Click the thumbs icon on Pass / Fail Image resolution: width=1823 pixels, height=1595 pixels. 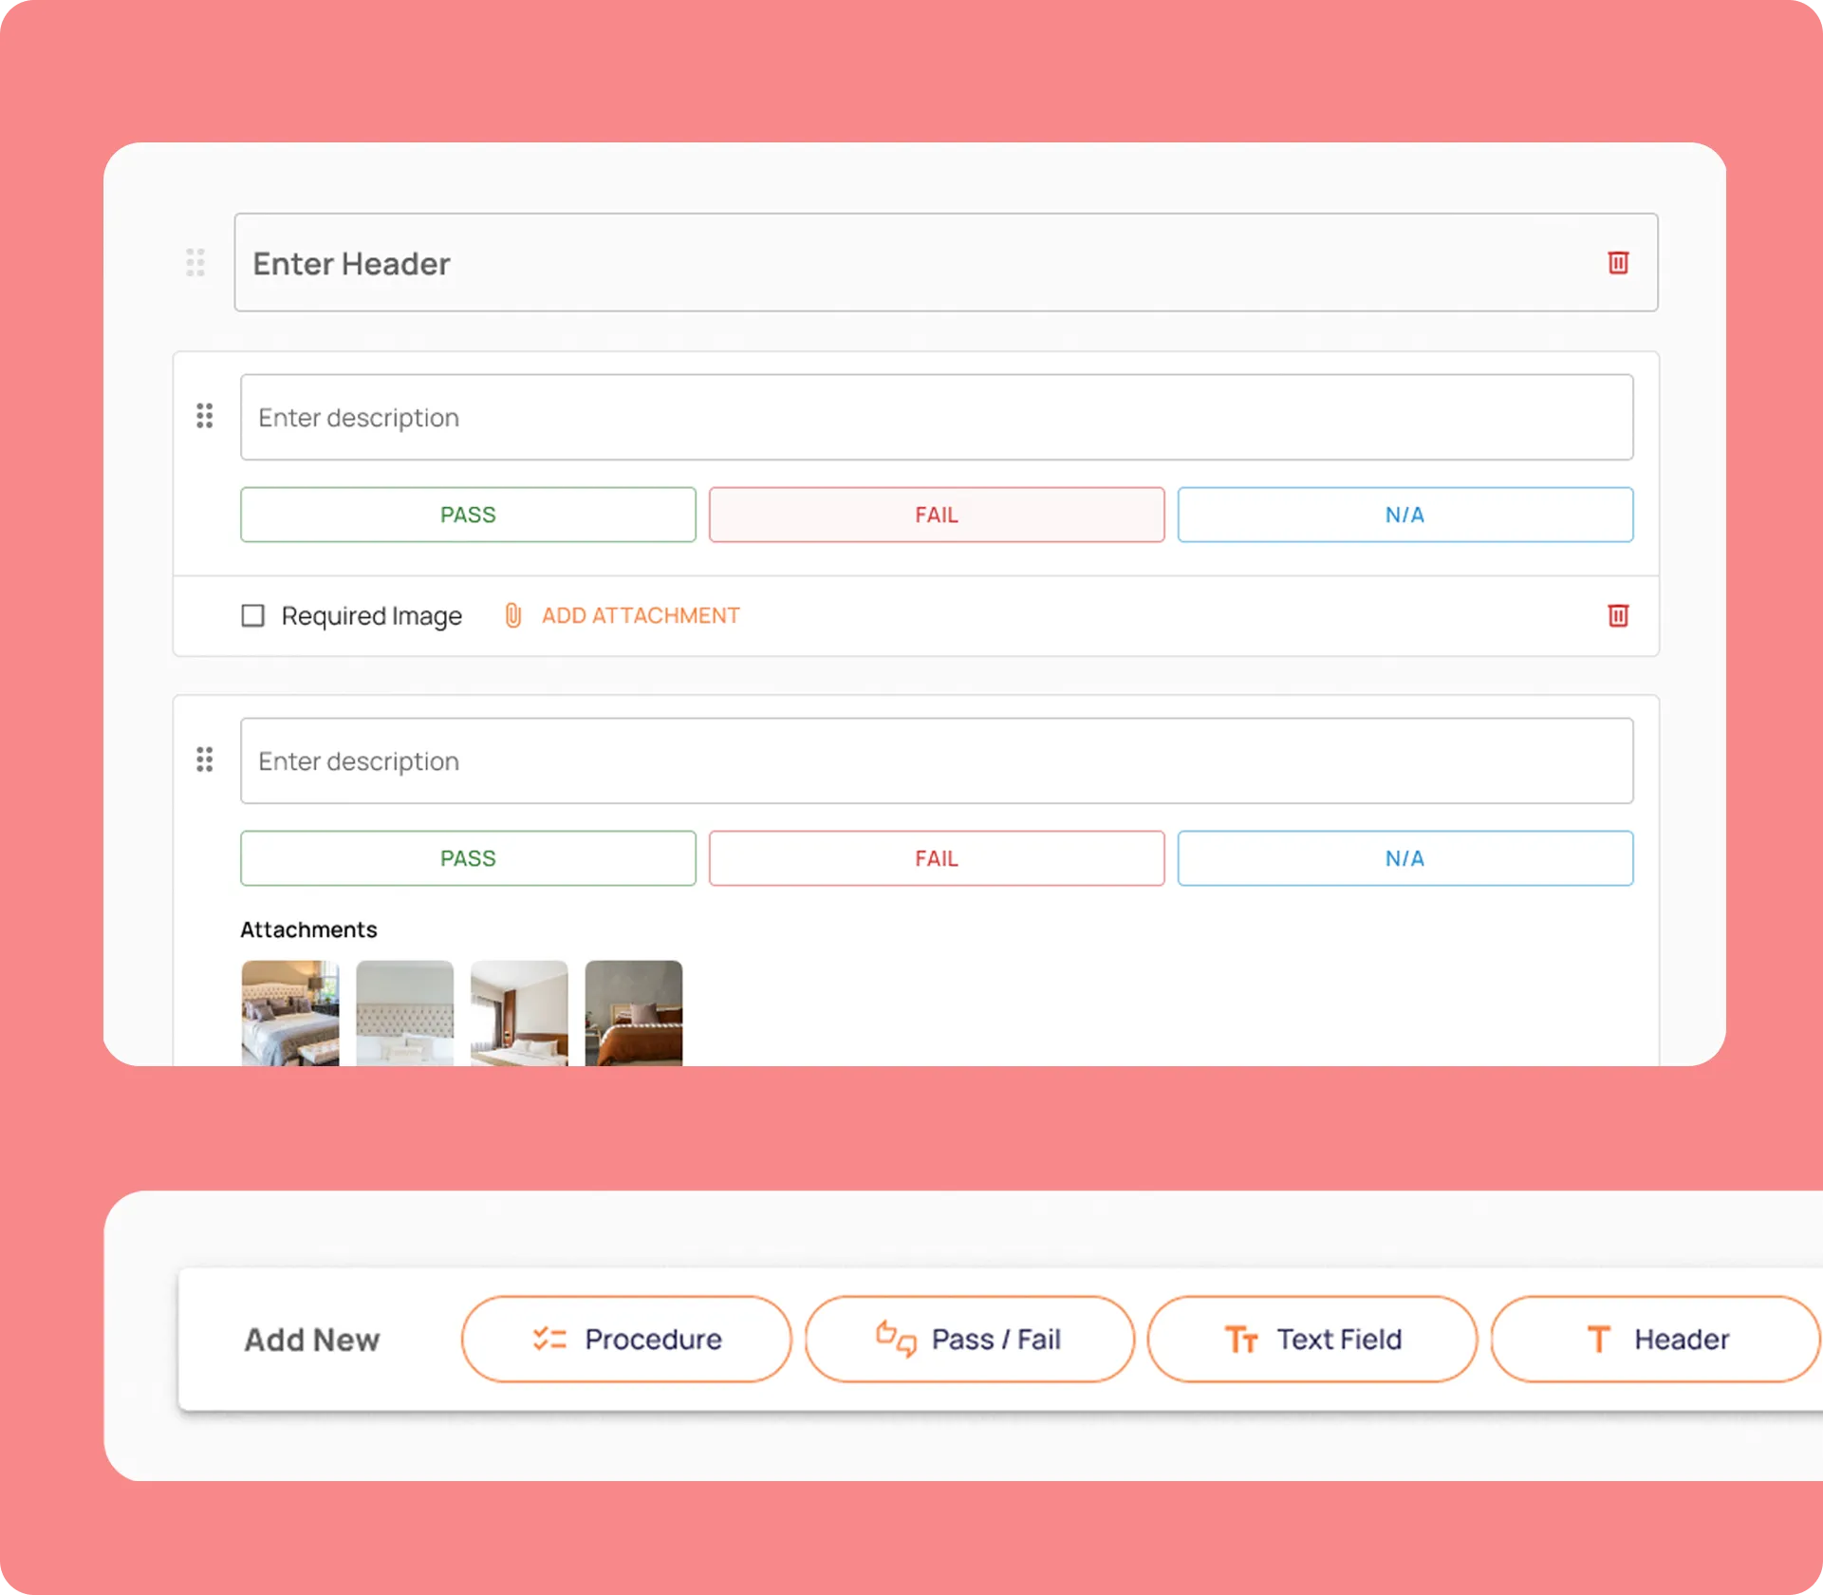[895, 1339]
